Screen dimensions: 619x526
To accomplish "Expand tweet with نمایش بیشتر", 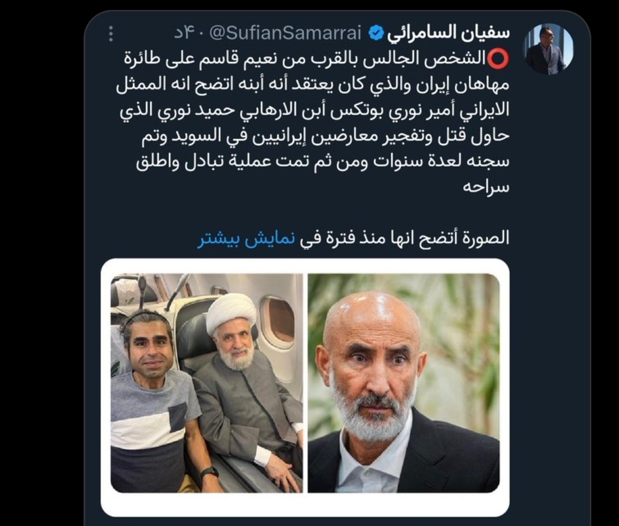I will [246, 239].
